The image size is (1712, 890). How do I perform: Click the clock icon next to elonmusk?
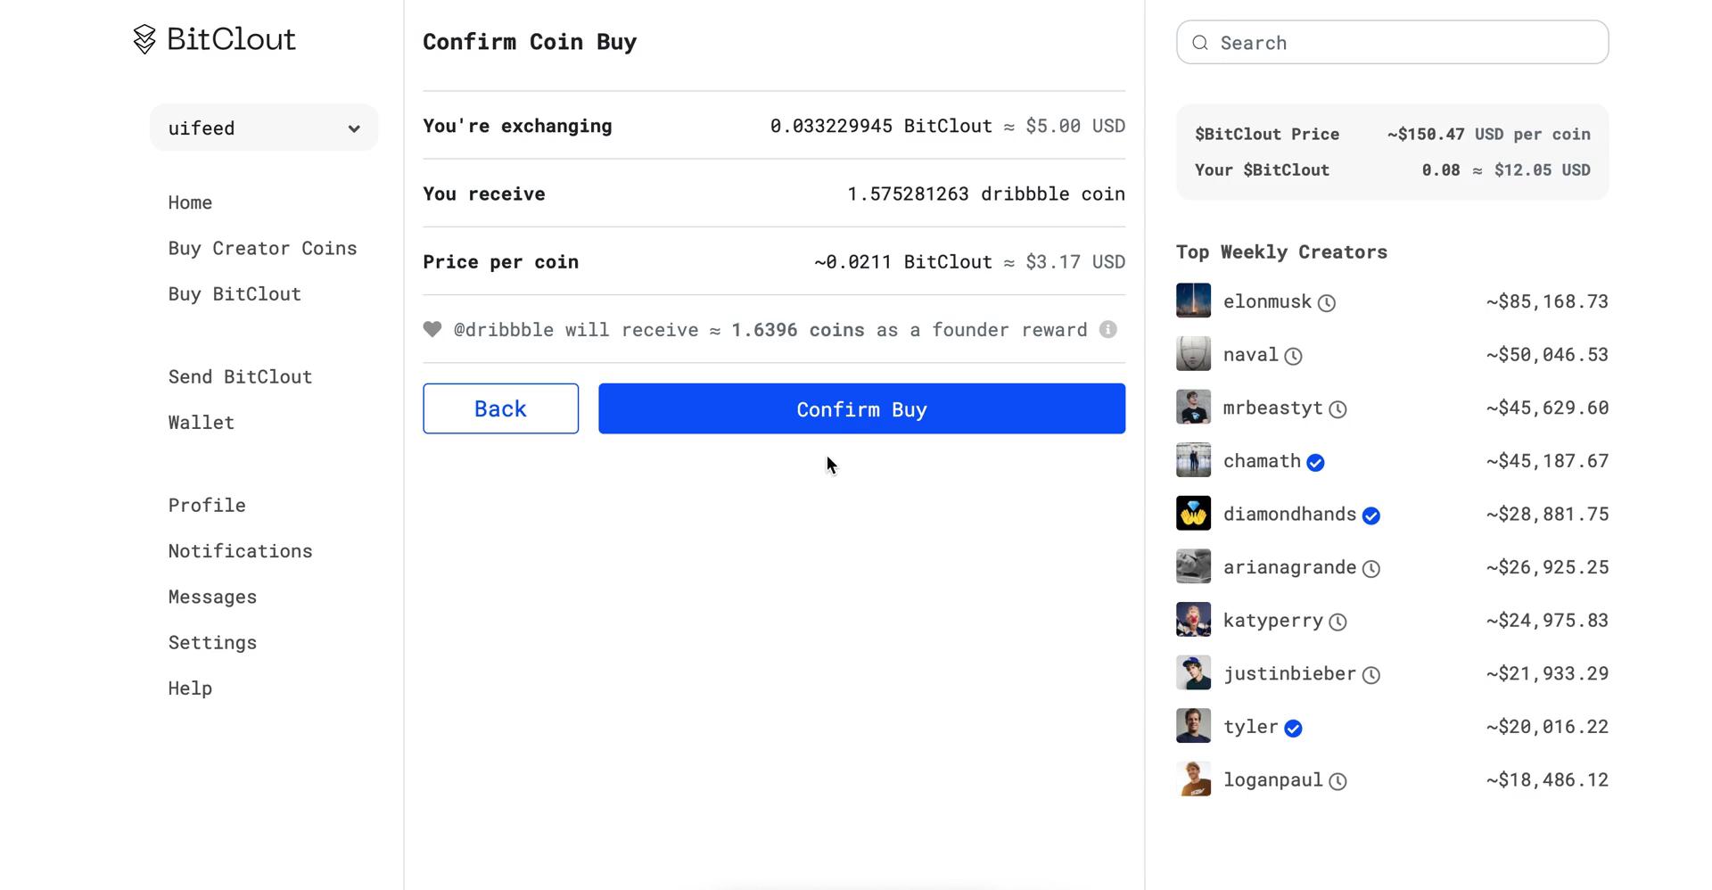1327,303
